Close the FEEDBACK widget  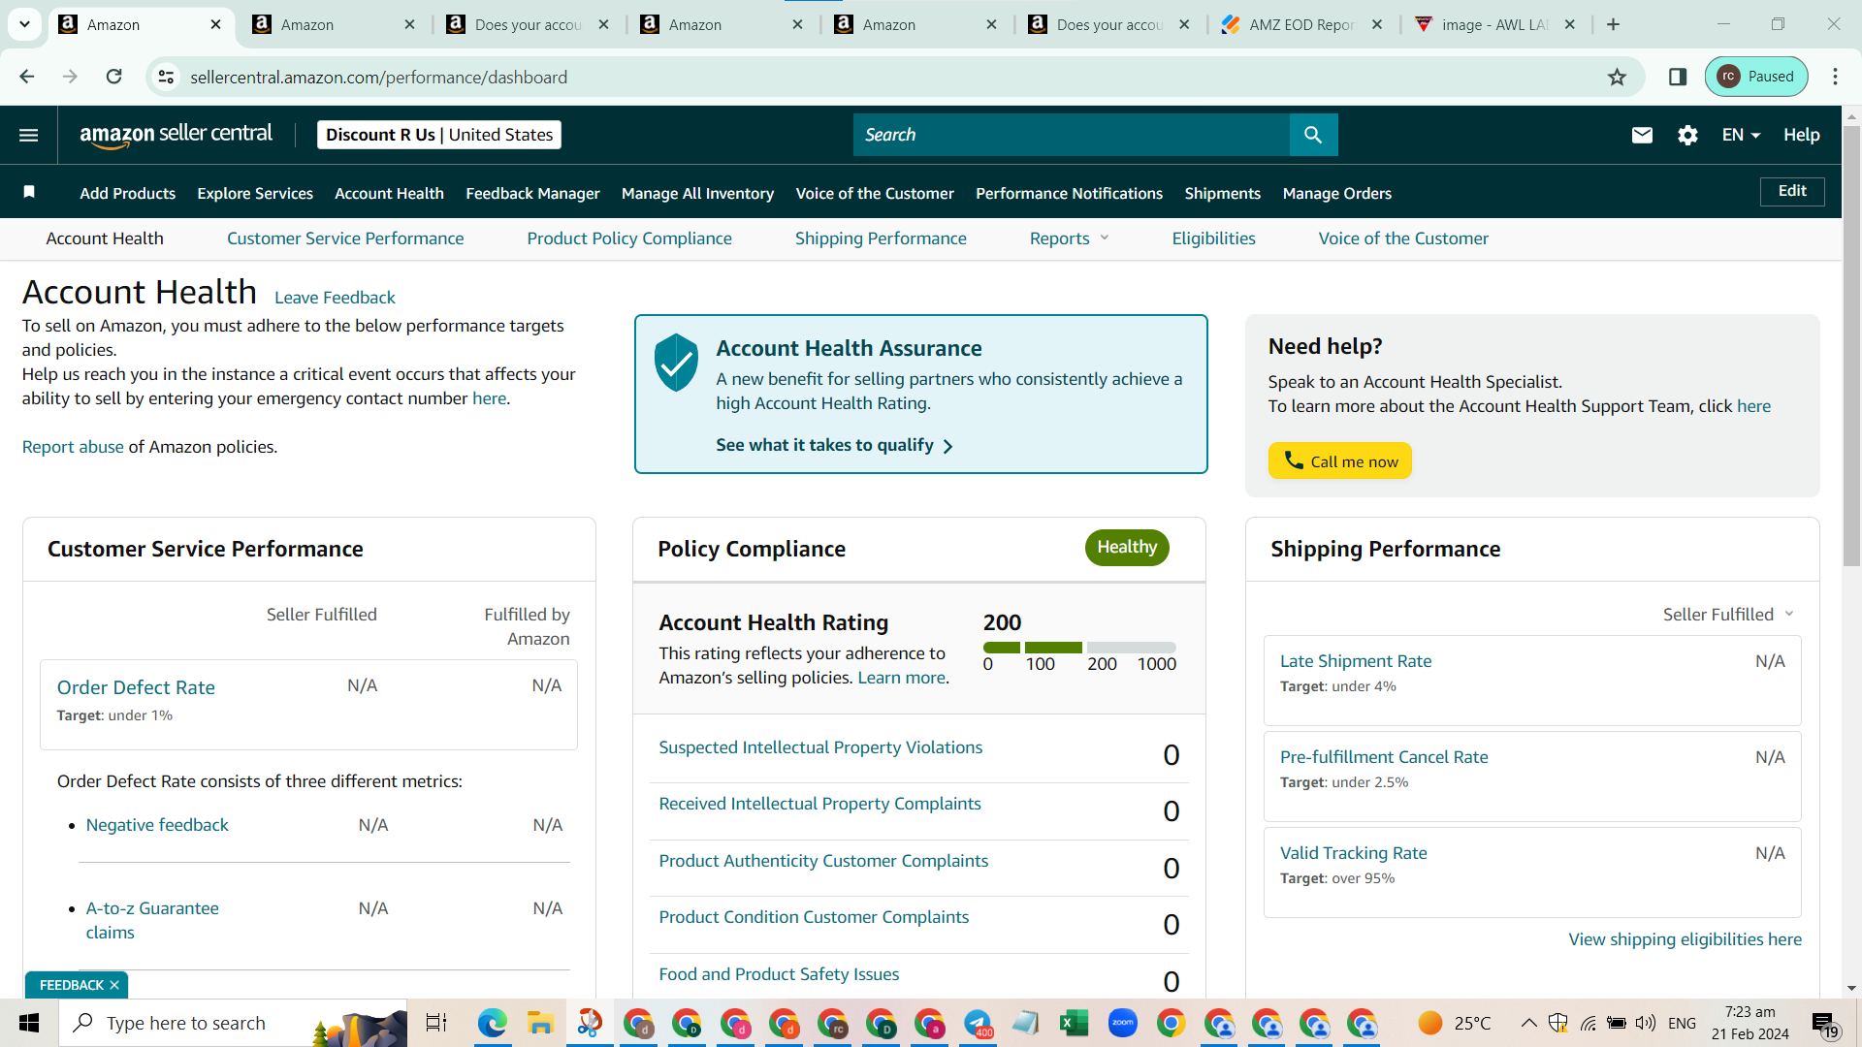click(114, 985)
